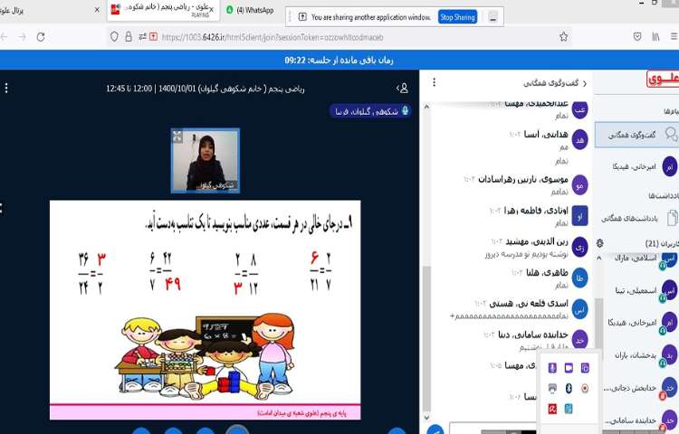Toggle the user list person icon
Image resolution: width=679 pixels, height=434 pixels.
402,89
